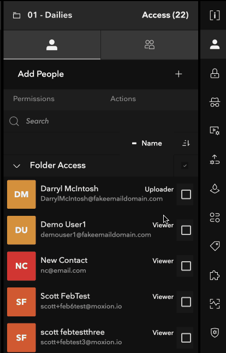Tick the checkbox for Darryl McIntosh
This screenshot has height=353, width=226.
click(186, 195)
